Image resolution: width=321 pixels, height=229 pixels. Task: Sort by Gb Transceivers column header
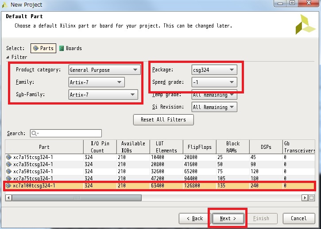(x=299, y=147)
